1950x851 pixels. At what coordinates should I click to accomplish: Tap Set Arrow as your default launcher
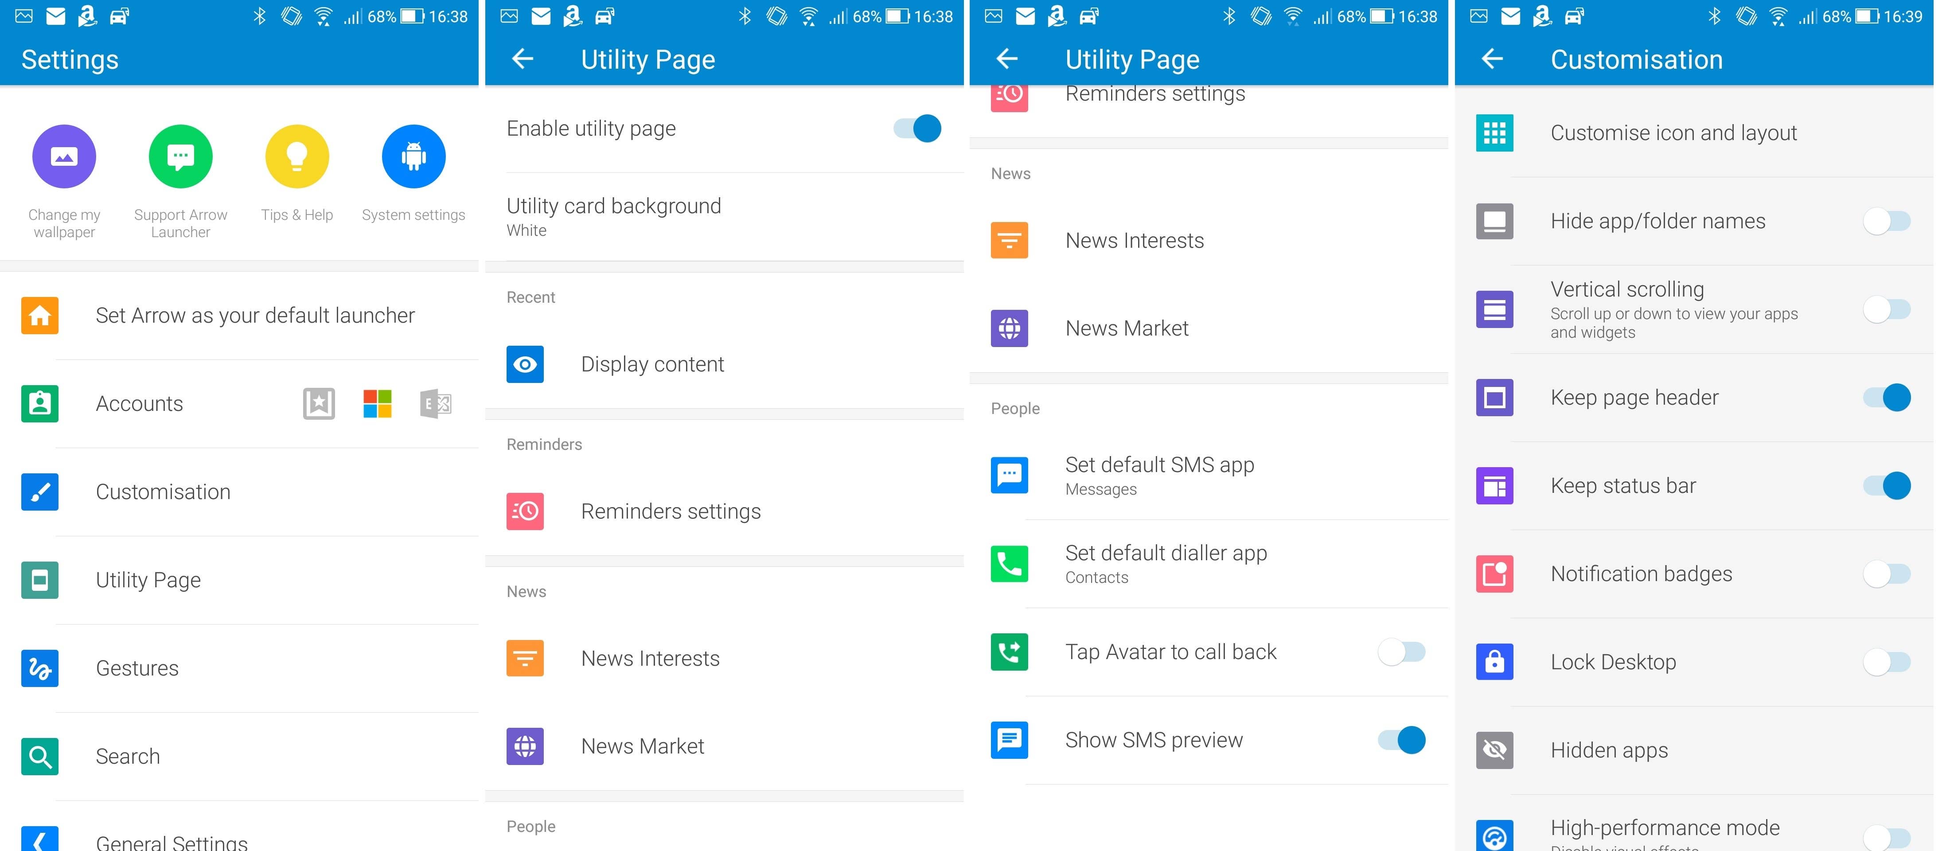pos(254,315)
